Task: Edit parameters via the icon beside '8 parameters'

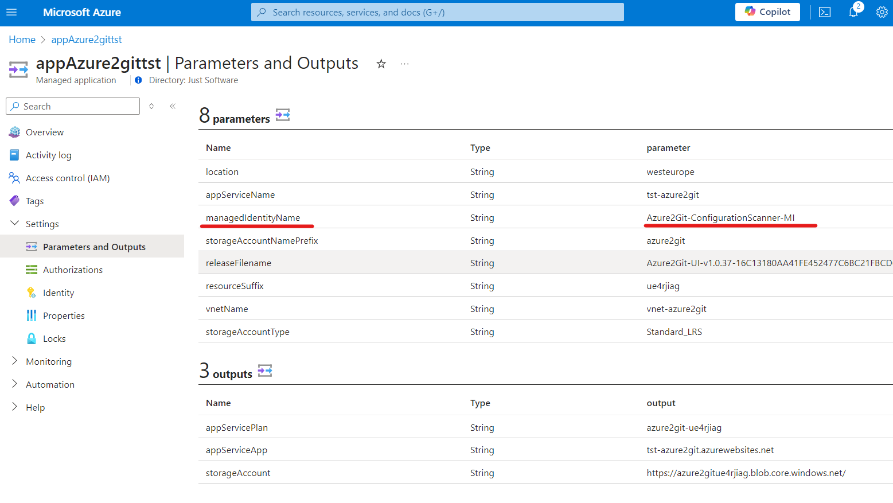Action: [x=282, y=115]
